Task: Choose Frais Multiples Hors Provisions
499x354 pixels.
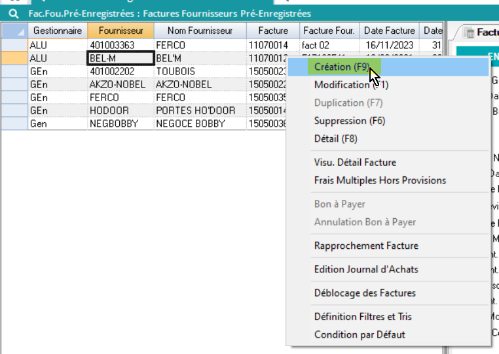Action: 380,180
